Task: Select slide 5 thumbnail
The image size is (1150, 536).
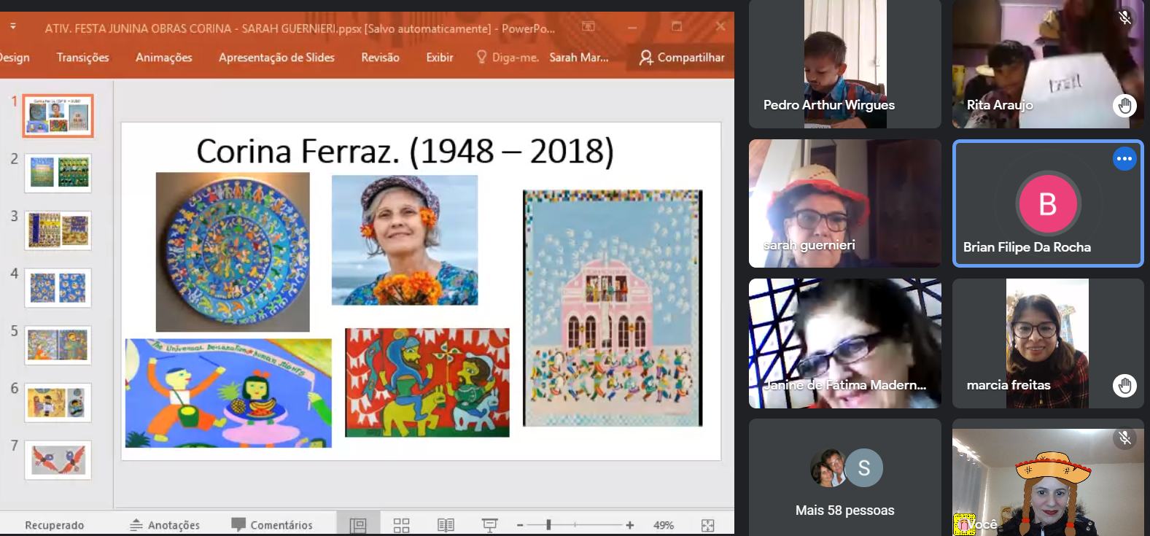Action: pos(58,345)
